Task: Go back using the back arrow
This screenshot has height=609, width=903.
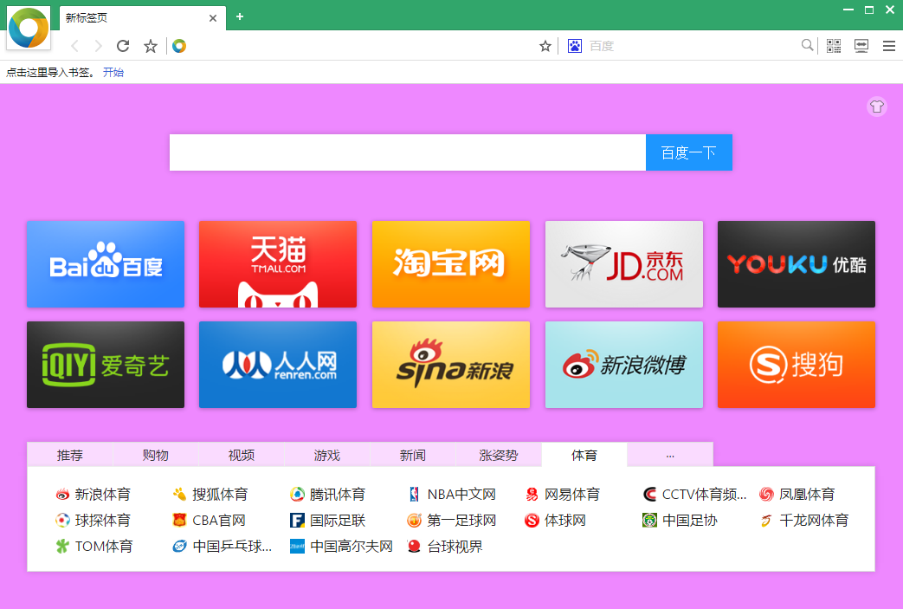Action: tap(74, 46)
